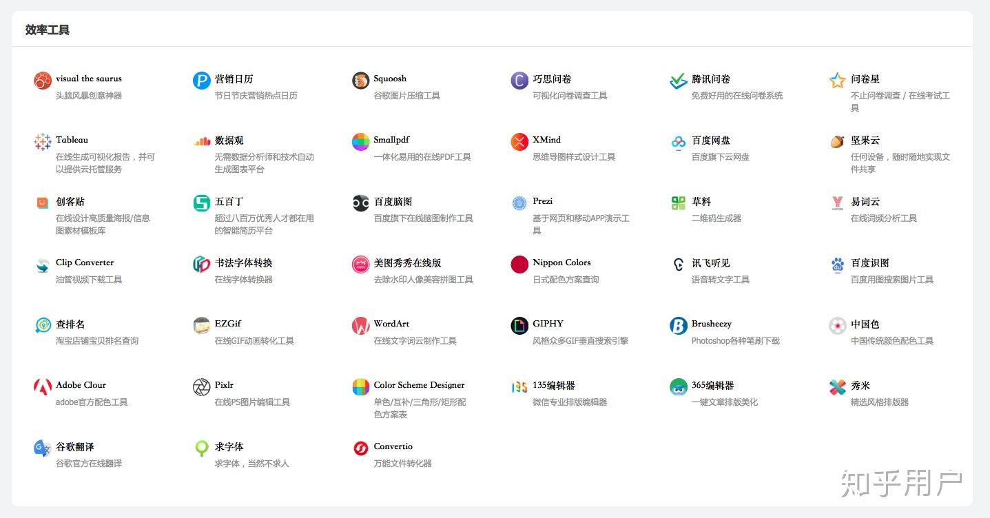Viewport: 990px width, 518px height.
Task: Click description 谷歌图片压缩工具
Action: pos(406,96)
